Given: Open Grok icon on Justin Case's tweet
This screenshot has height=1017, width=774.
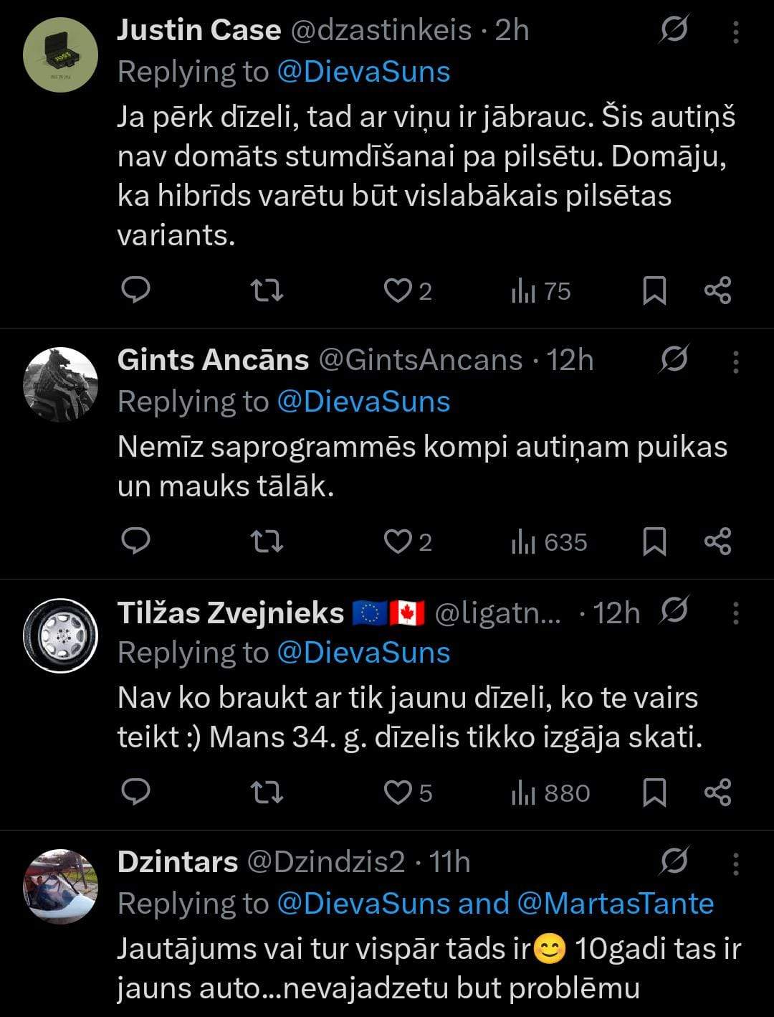Looking at the screenshot, I should pyautogui.click(x=673, y=30).
